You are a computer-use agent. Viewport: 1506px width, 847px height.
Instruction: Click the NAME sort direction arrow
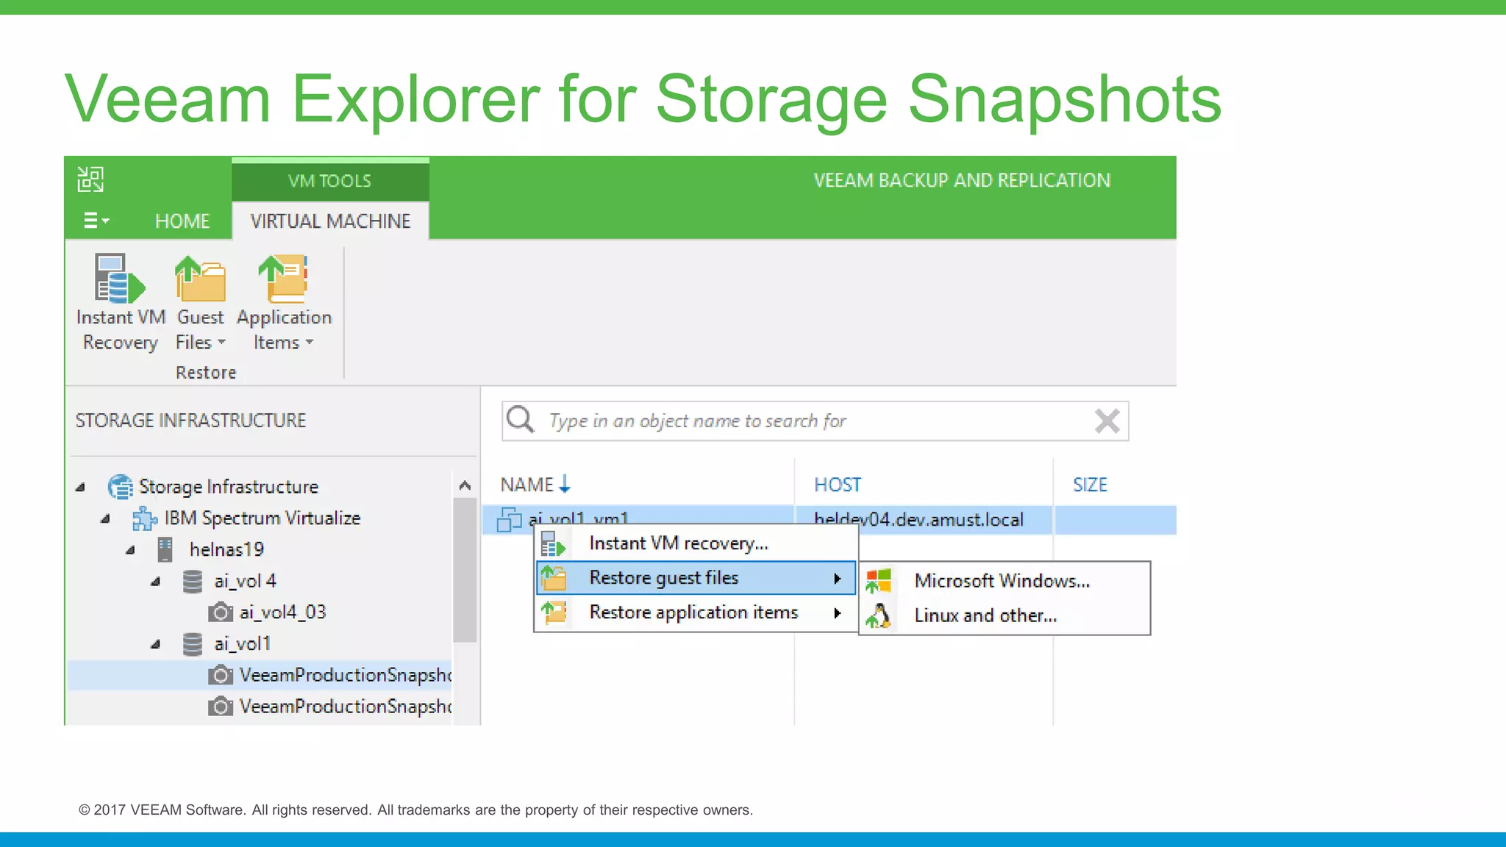tap(565, 484)
